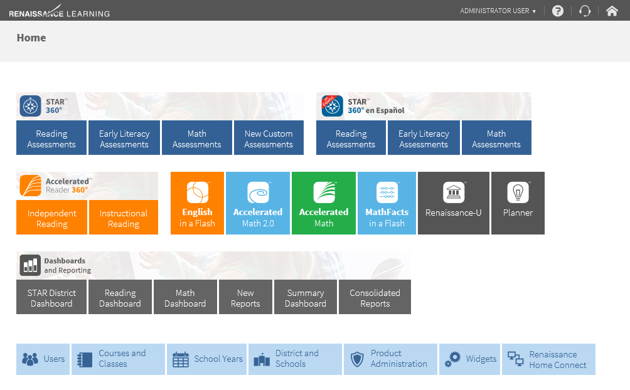Click Accelerated Reader 360 heading text
The width and height of the screenshot is (630, 390).
[x=68, y=186]
